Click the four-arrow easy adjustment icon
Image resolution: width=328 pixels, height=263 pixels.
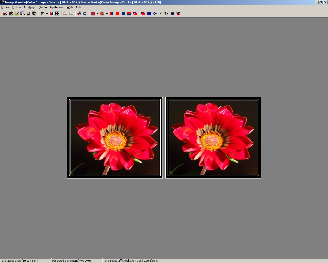[x=57, y=14]
